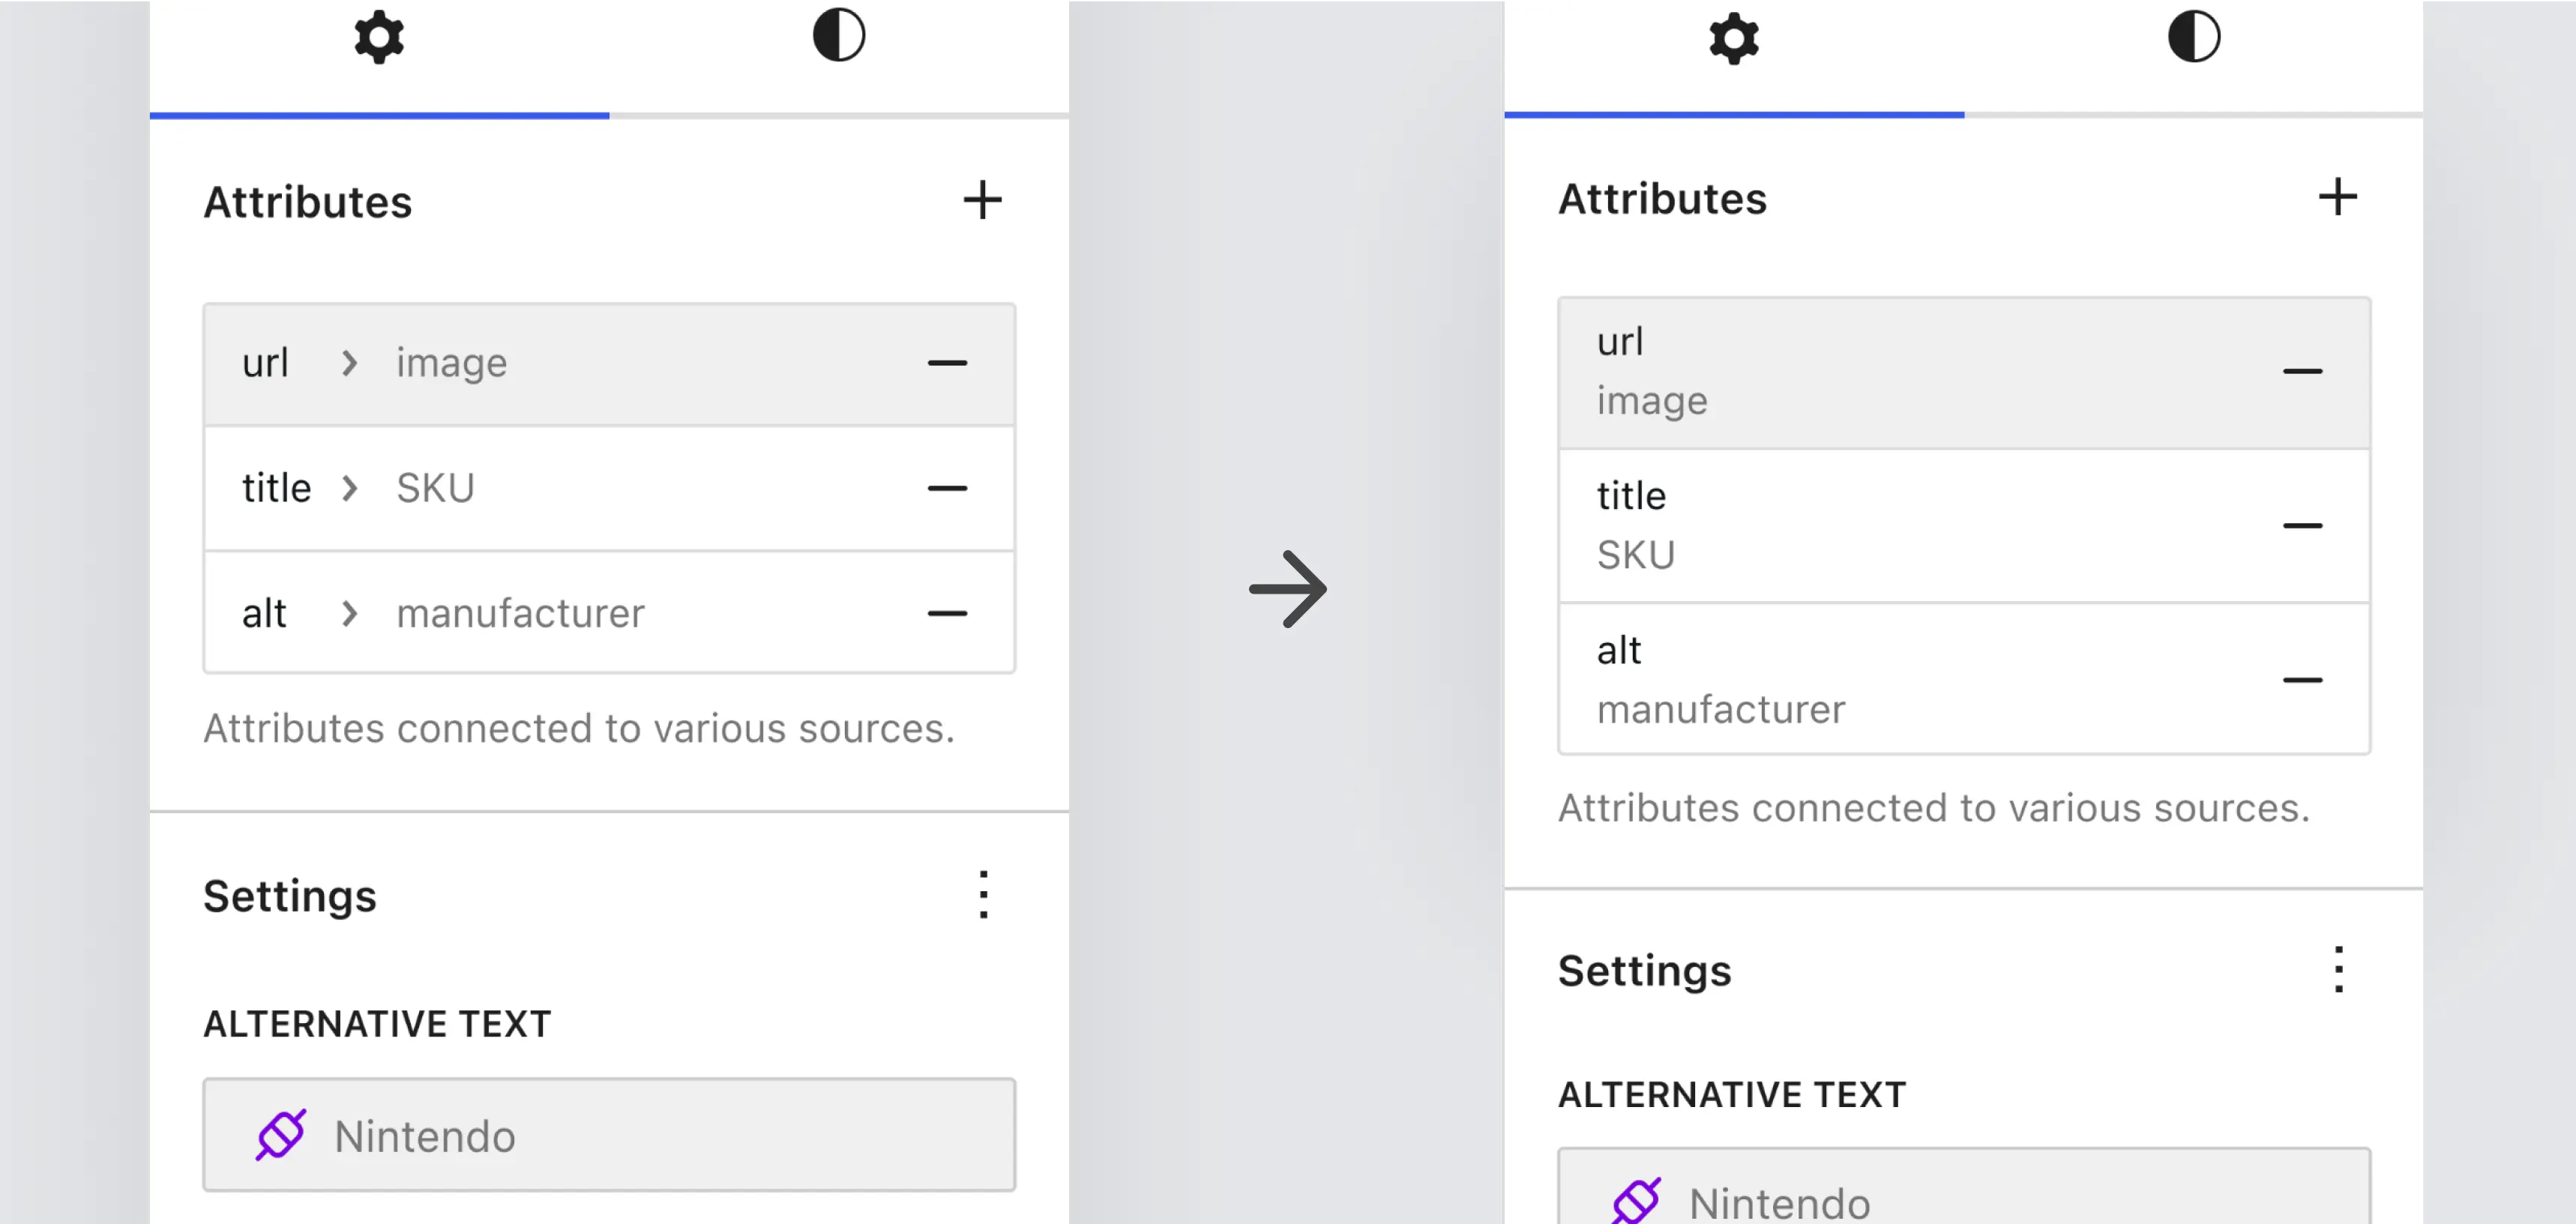Select the url row in the right panel

coord(1900,372)
